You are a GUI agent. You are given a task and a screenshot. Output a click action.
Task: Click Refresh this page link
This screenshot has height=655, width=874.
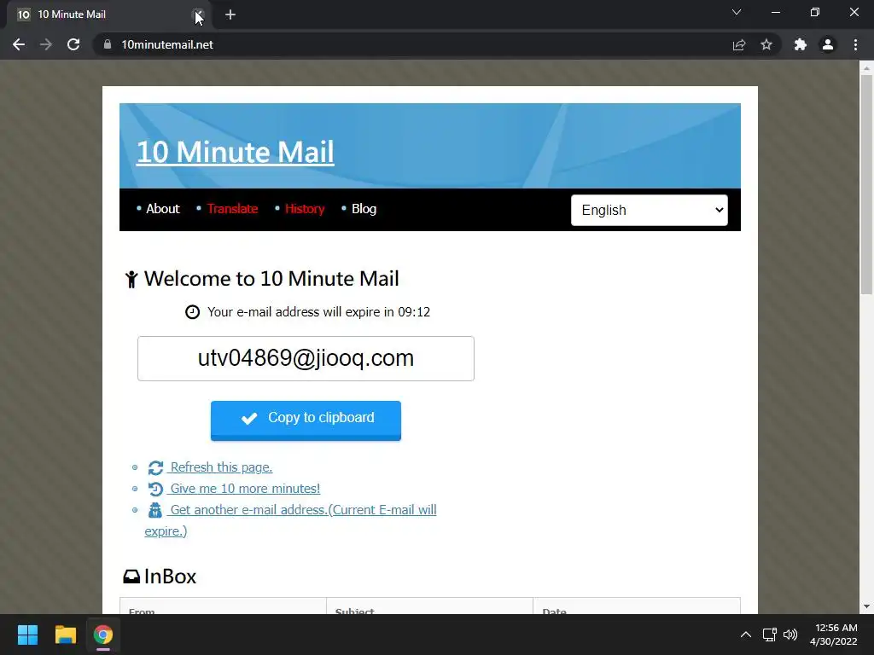pos(221,467)
